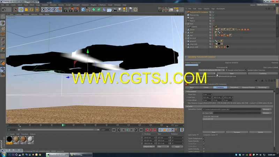Switch to the Simulation tab

click(234, 88)
